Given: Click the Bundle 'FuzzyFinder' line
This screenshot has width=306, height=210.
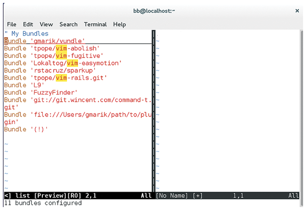Looking at the screenshot, I should [41, 93].
